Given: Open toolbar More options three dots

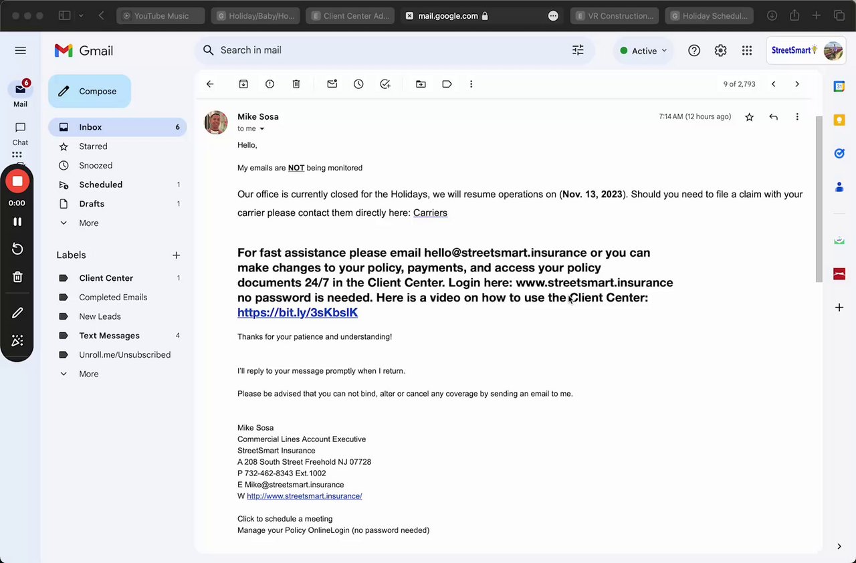Looking at the screenshot, I should point(471,84).
